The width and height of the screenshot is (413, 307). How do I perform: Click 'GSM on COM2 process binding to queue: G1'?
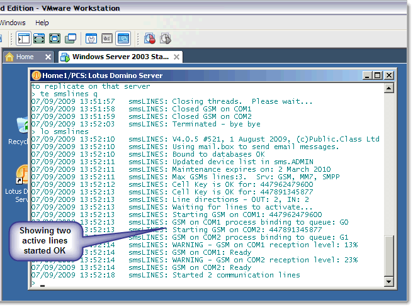pyautogui.click(x=260, y=238)
